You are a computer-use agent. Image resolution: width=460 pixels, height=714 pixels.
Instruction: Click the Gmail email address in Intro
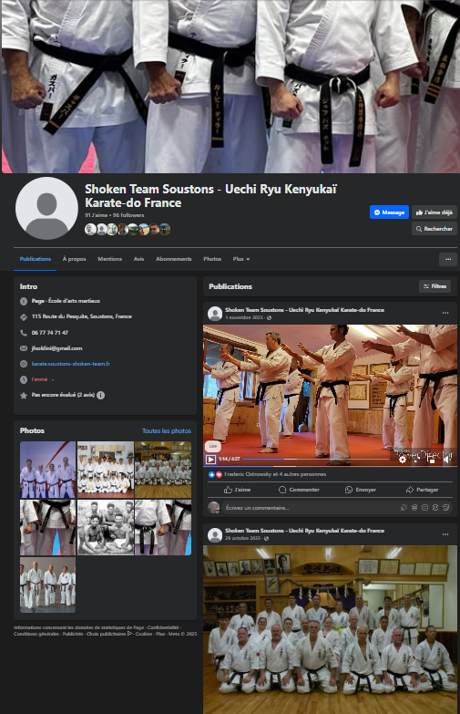coord(56,348)
